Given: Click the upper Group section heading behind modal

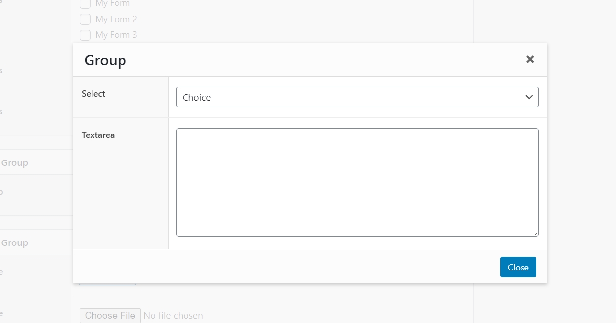Looking at the screenshot, I should coord(14,163).
